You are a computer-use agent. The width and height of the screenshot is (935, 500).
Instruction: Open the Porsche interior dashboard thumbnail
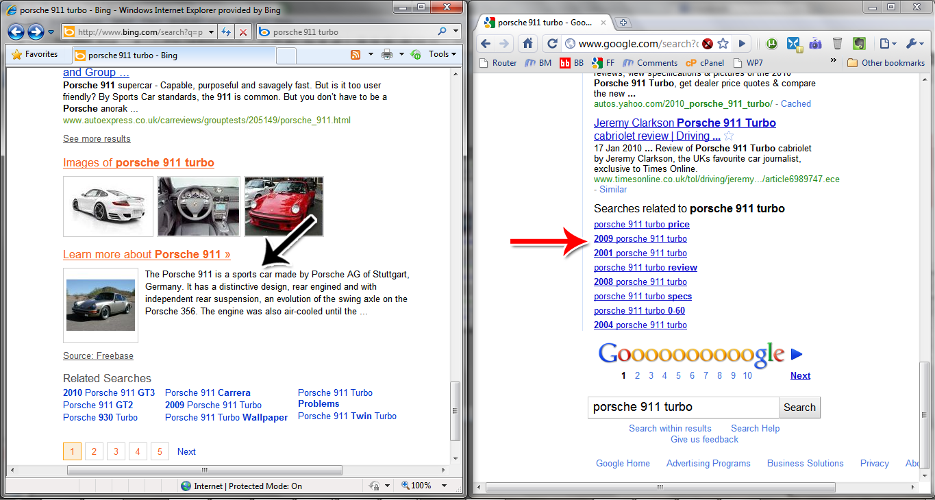(x=199, y=207)
